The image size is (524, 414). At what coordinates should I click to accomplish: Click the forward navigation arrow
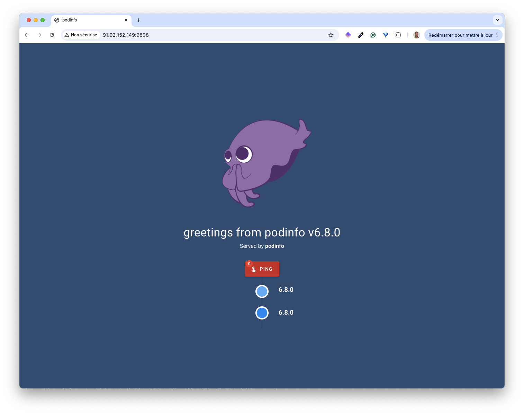(x=39, y=35)
